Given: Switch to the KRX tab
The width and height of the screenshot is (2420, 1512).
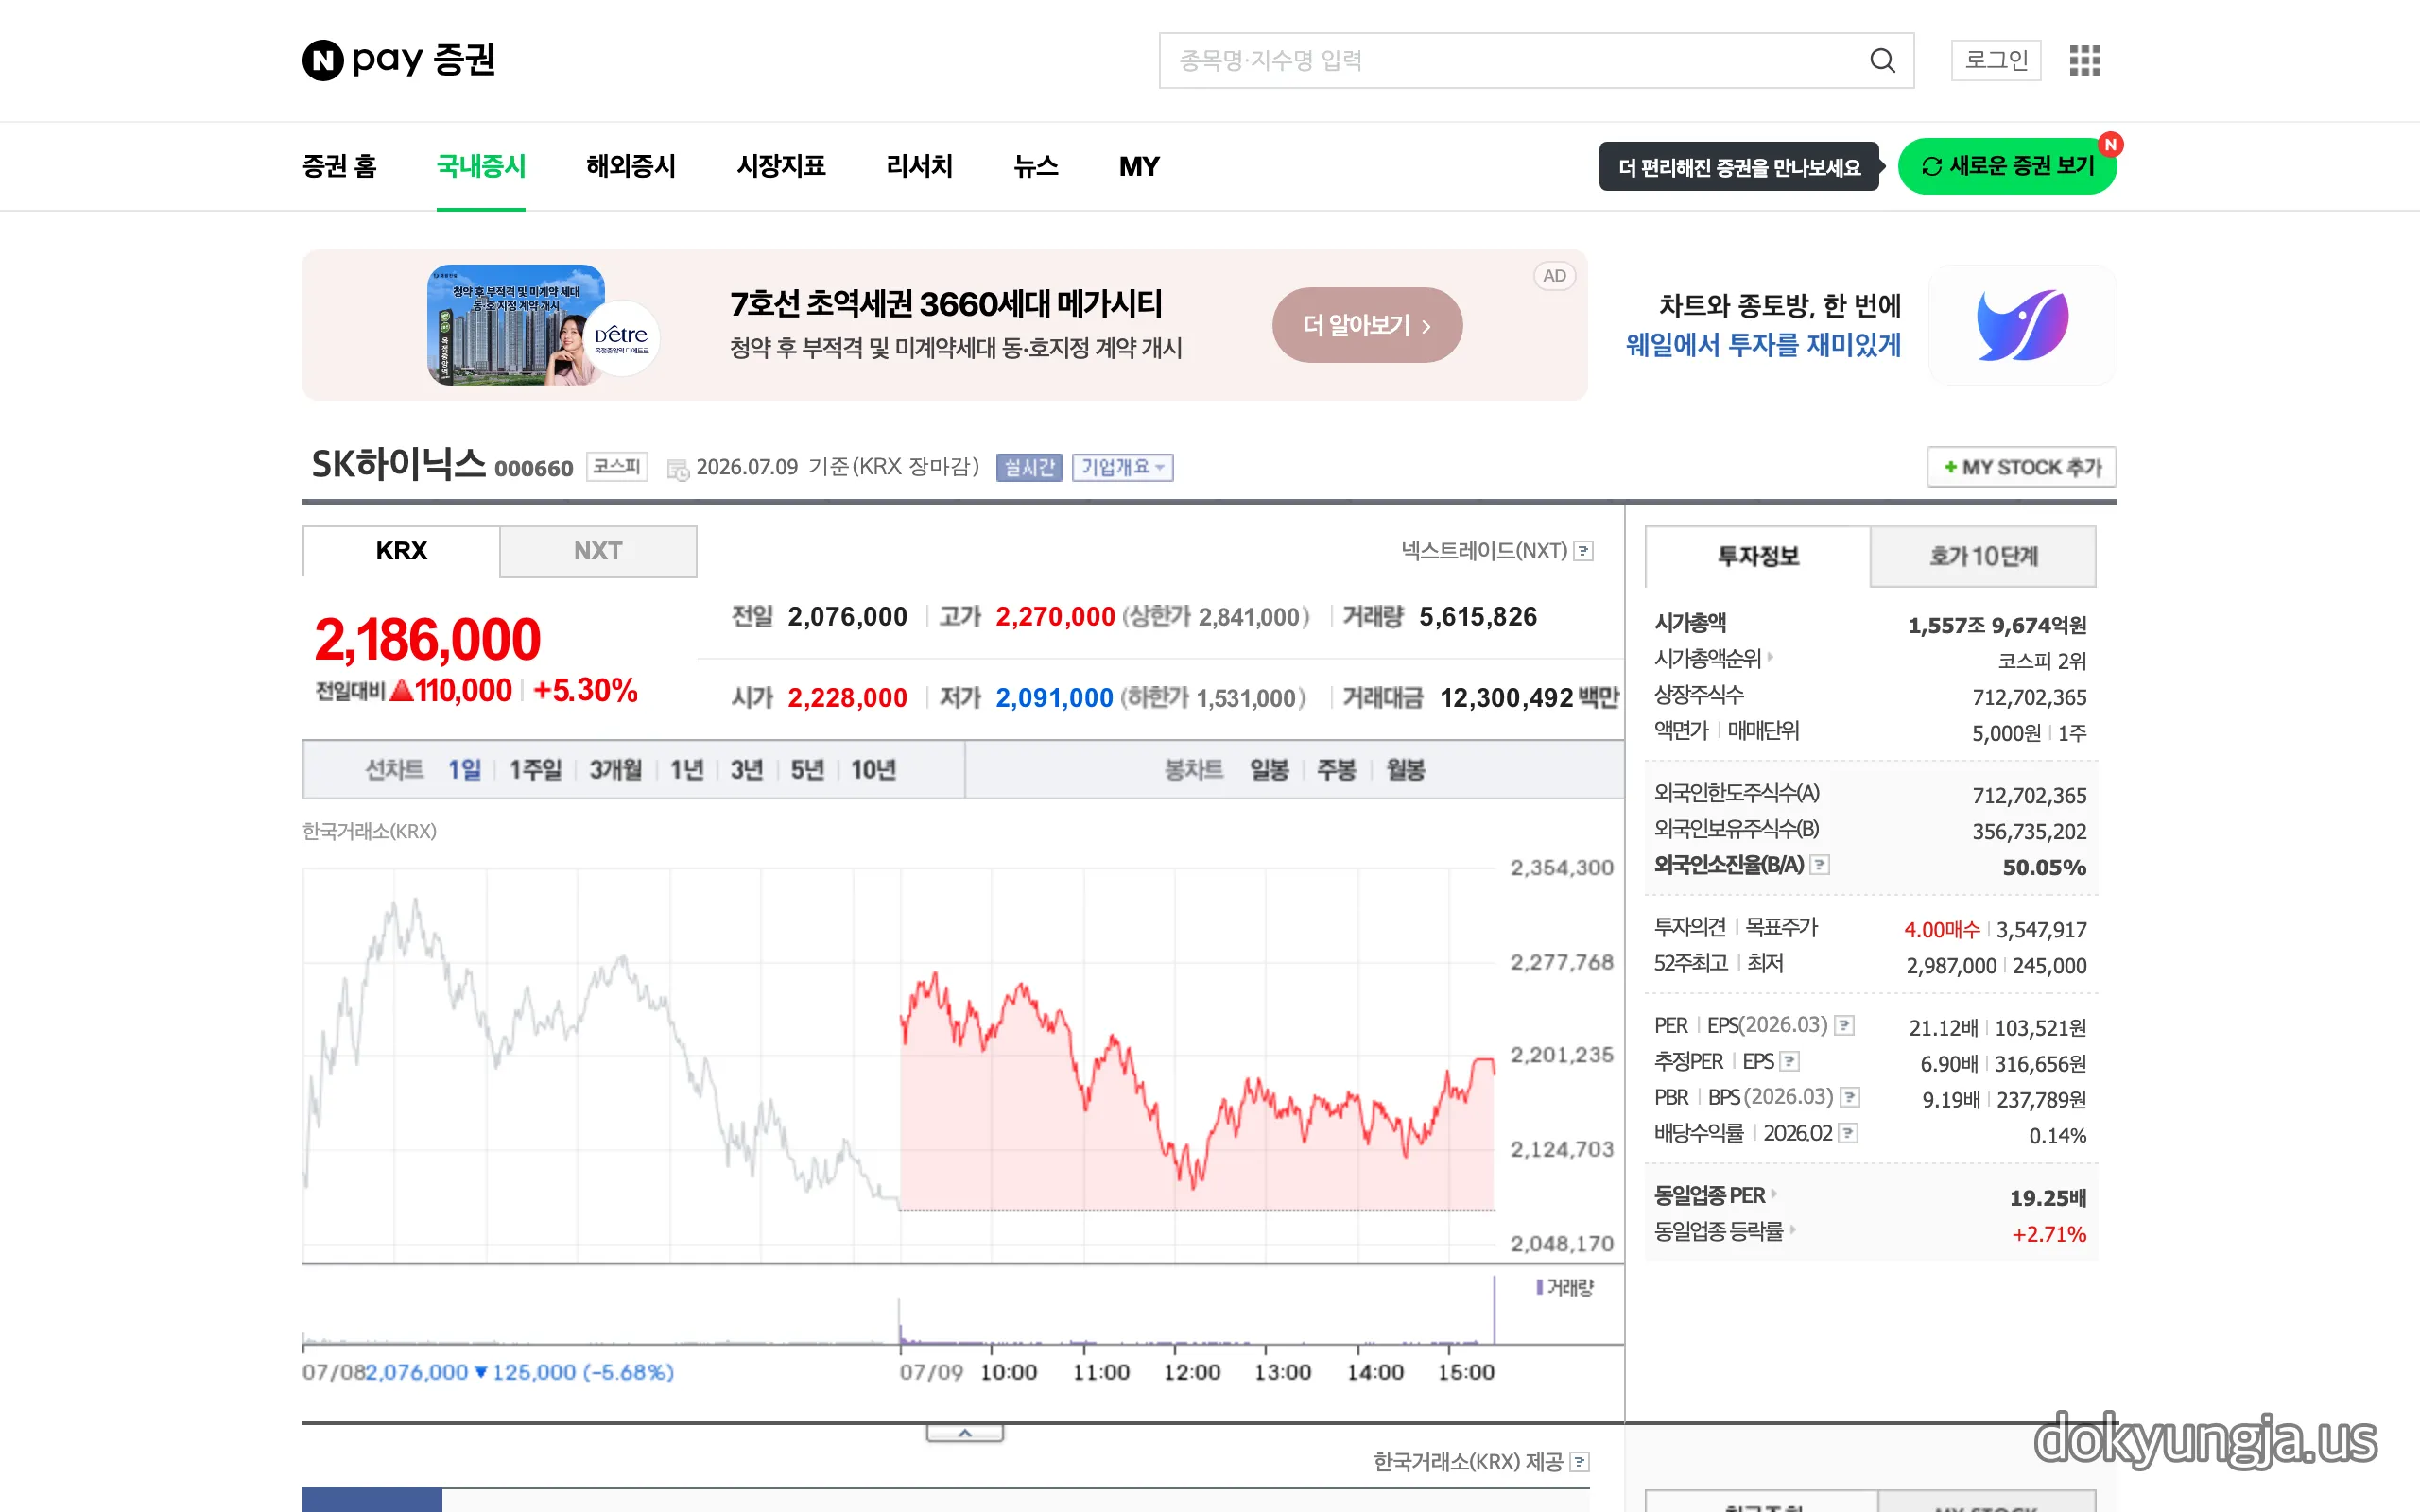Looking at the screenshot, I should pyautogui.click(x=401, y=551).
